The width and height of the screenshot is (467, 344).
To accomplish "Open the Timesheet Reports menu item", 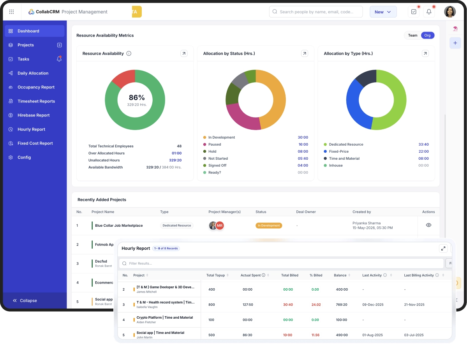I will [36, 101].
